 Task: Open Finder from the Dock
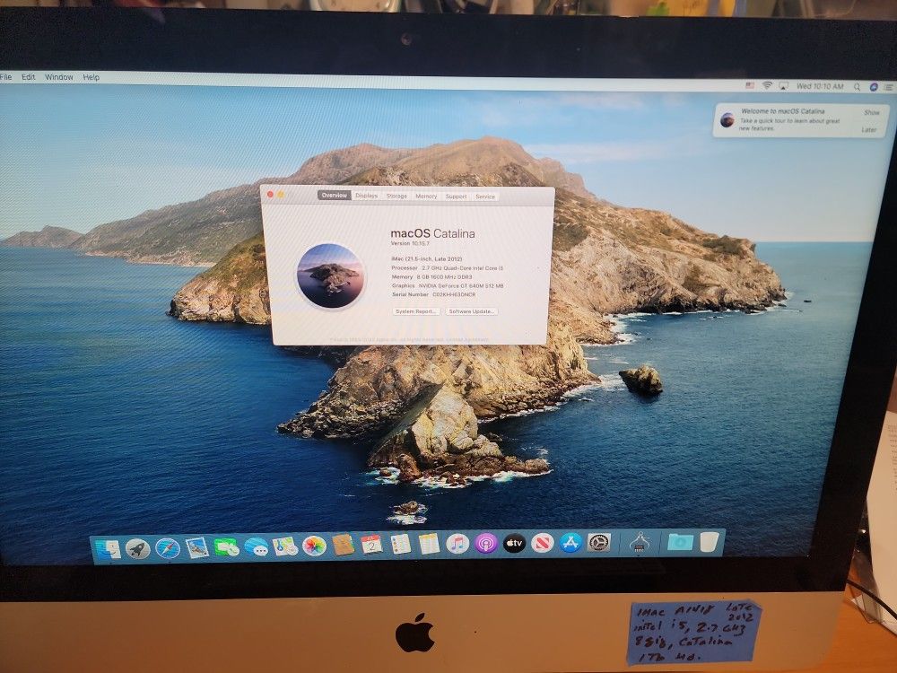pos(109,549)
